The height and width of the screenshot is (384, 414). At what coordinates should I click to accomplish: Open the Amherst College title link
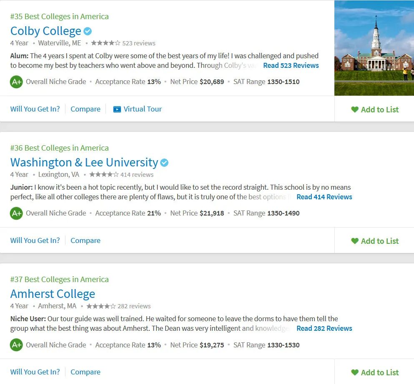click(x=53, y=294)
